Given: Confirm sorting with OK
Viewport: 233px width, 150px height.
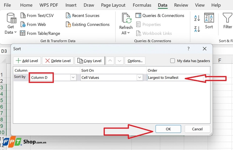Looking at the screenshot, I should 168,129.
